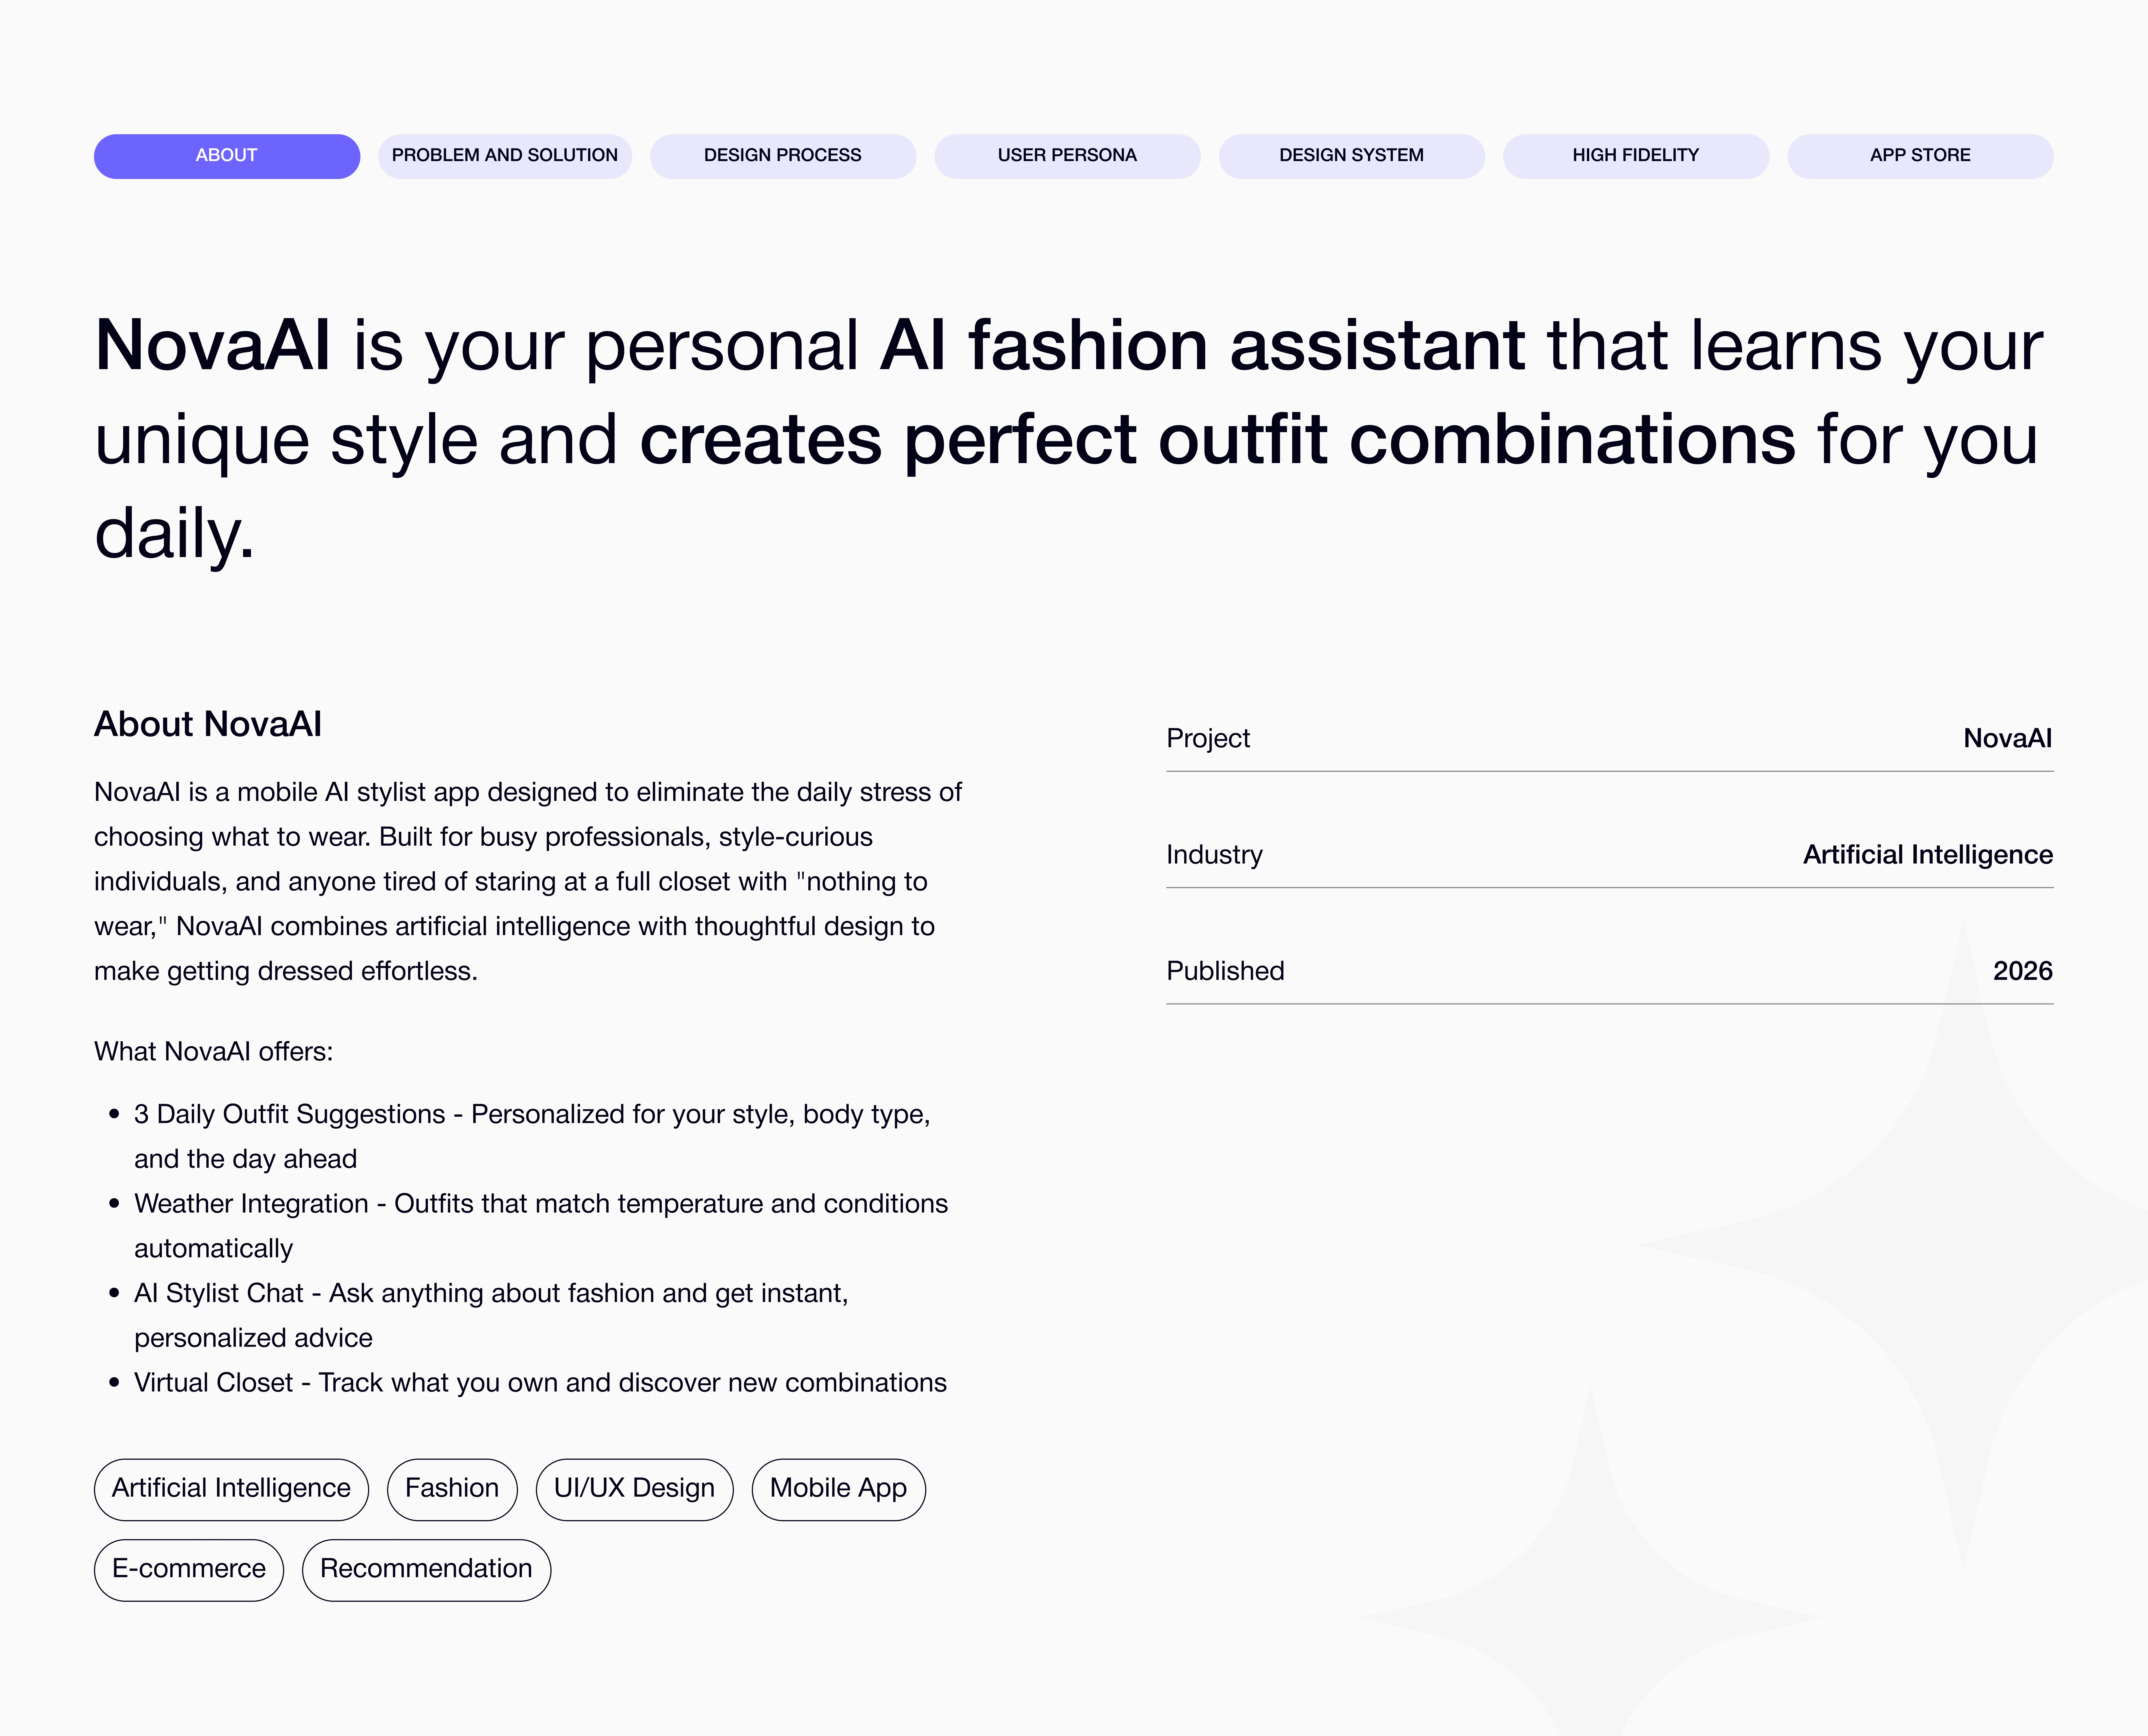Click the About NovaAI section heading

click(x=208, y=724)
